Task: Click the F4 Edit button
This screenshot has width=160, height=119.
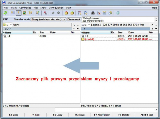Action: pyautogui.click(x=36, y=115)
